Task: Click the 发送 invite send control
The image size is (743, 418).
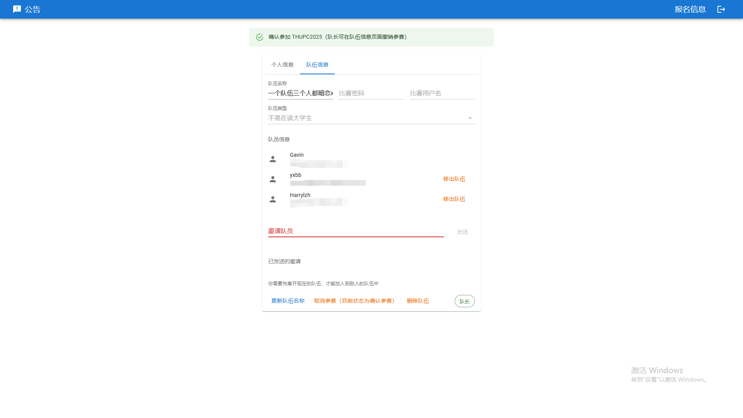Action: [461, 231]
